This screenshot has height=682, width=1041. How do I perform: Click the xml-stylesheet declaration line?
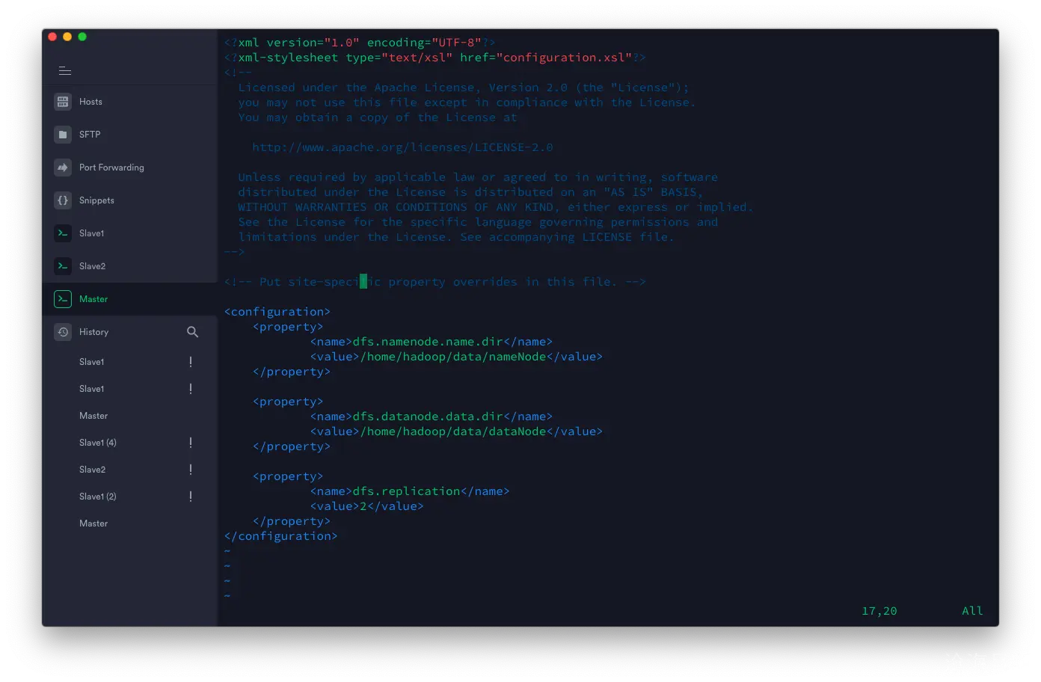tap(435, 58)
